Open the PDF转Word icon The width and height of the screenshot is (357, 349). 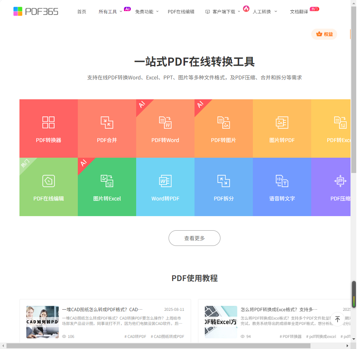165,123
